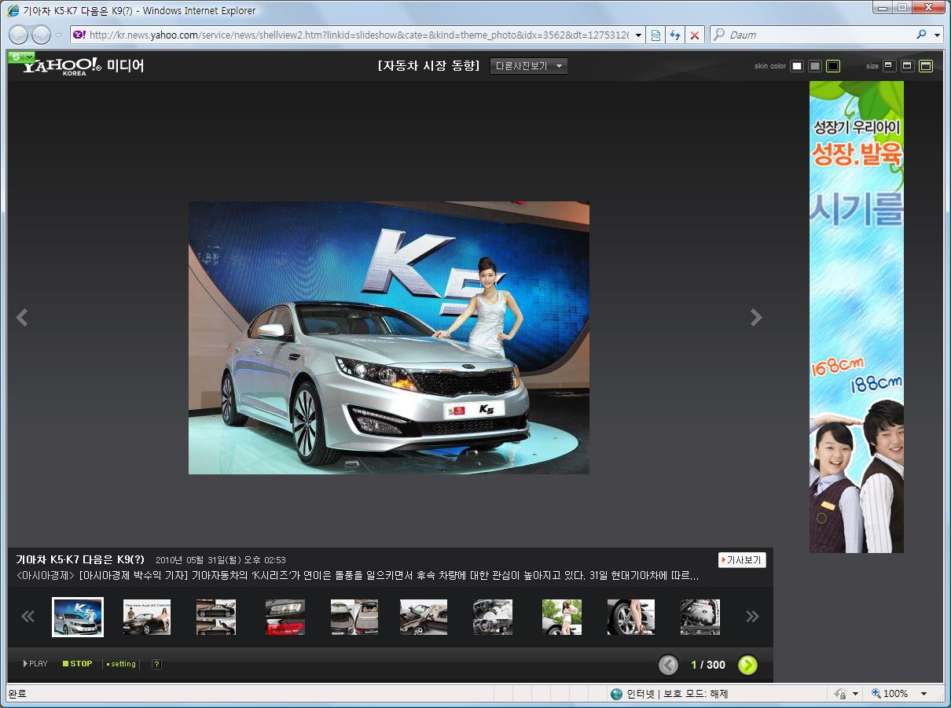951x708 pixels.
Task: Click protected mode status text
Action: tap(696, 694)
